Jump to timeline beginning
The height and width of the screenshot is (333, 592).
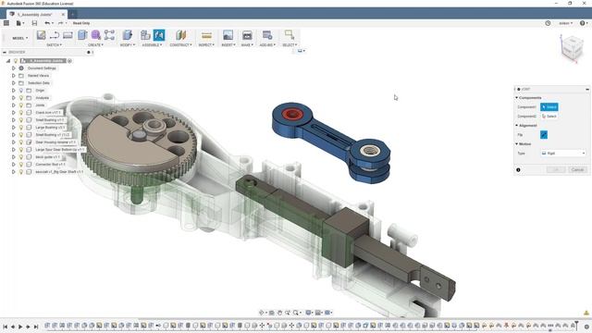[x=6, y=327]
